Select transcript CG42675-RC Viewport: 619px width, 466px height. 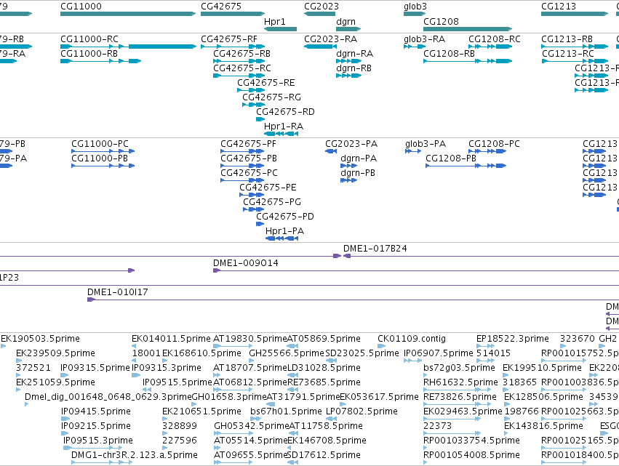click(x=239, y=76)
